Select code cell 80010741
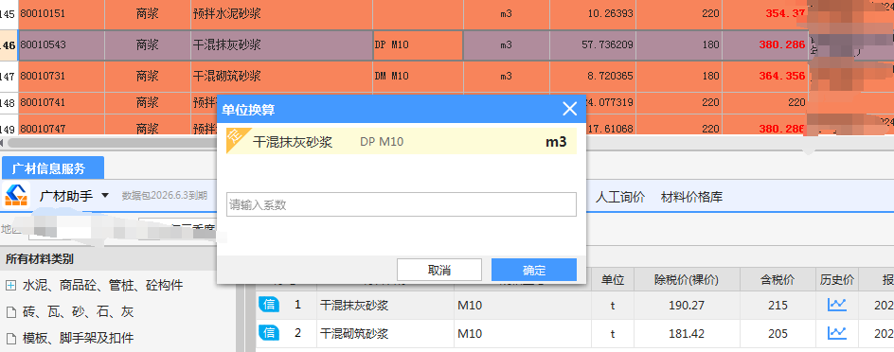The width and height of the screenshot is (894, 352). (62, 103)
